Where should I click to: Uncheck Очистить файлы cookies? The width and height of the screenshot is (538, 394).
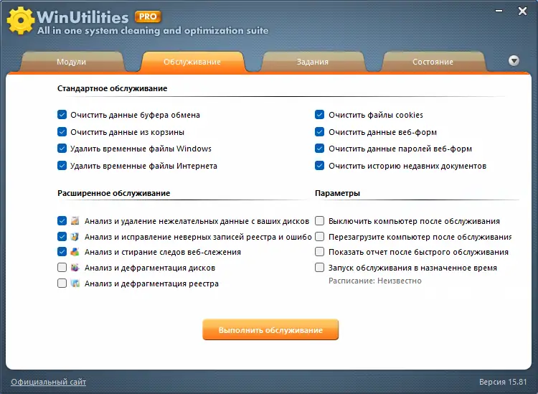[x=319, y=115]
